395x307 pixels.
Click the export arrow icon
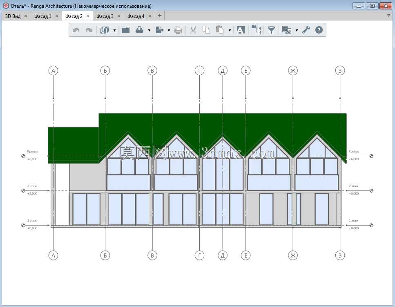click(x=159, y=30)
